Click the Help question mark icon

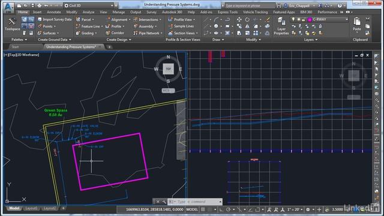pos(340,5)
